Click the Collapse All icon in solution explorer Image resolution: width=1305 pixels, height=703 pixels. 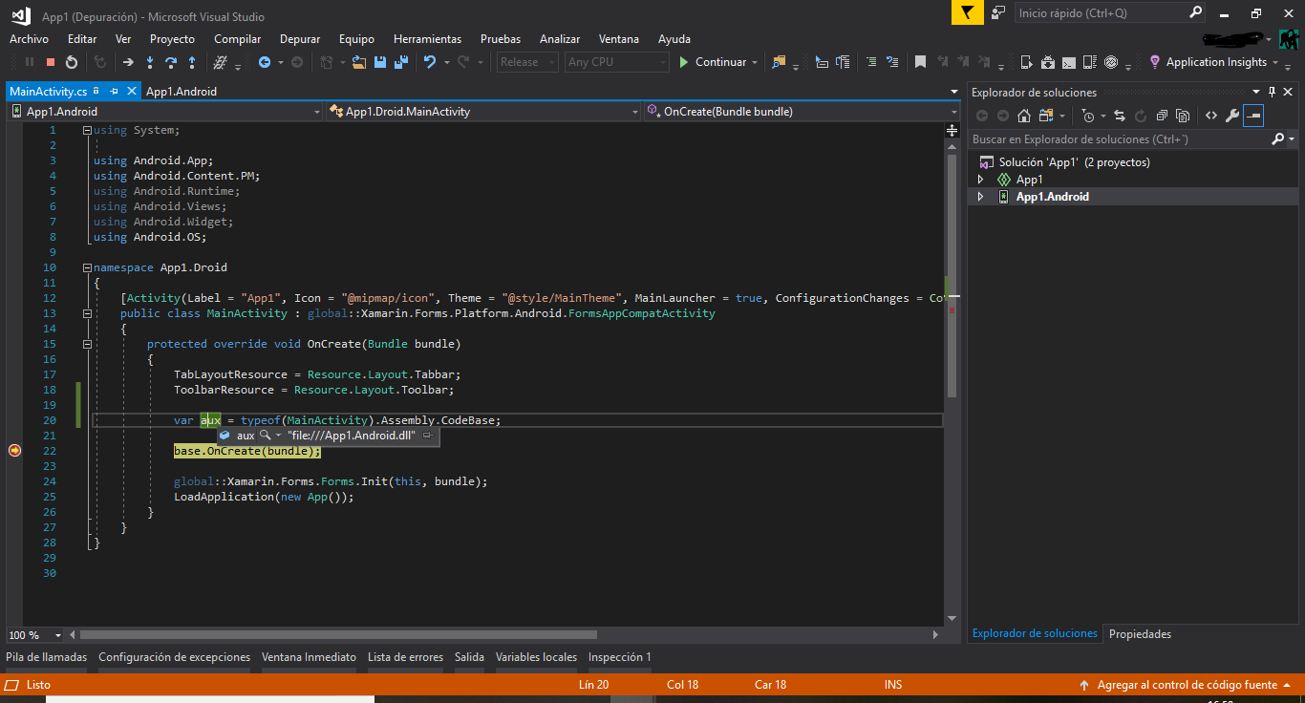(x=1162, y=116)
